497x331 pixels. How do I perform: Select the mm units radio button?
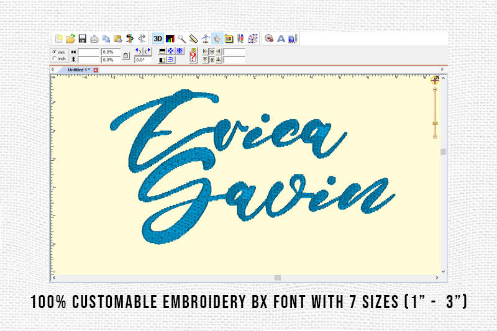click(55, 52)
